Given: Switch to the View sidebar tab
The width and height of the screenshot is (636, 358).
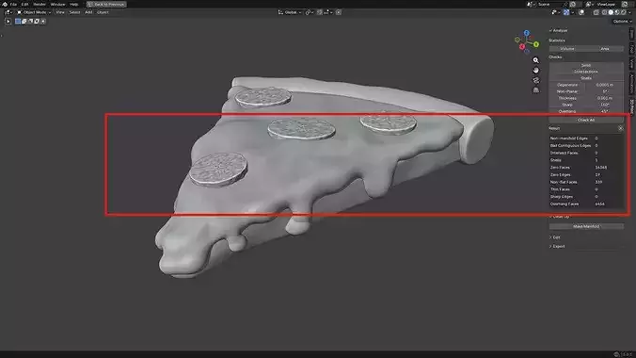Looking at the screenshot, I should click(x=631, y=63).
